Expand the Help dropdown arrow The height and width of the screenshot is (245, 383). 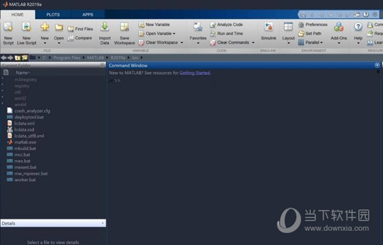pyautogui.click(x=358, y=43)
